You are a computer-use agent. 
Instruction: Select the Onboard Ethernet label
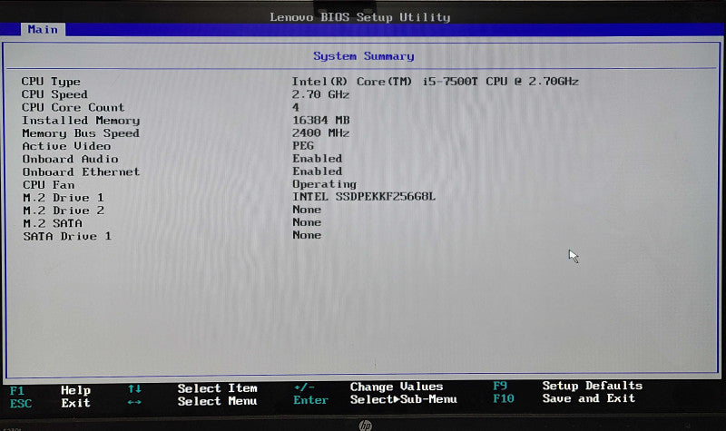click(81, 171)
